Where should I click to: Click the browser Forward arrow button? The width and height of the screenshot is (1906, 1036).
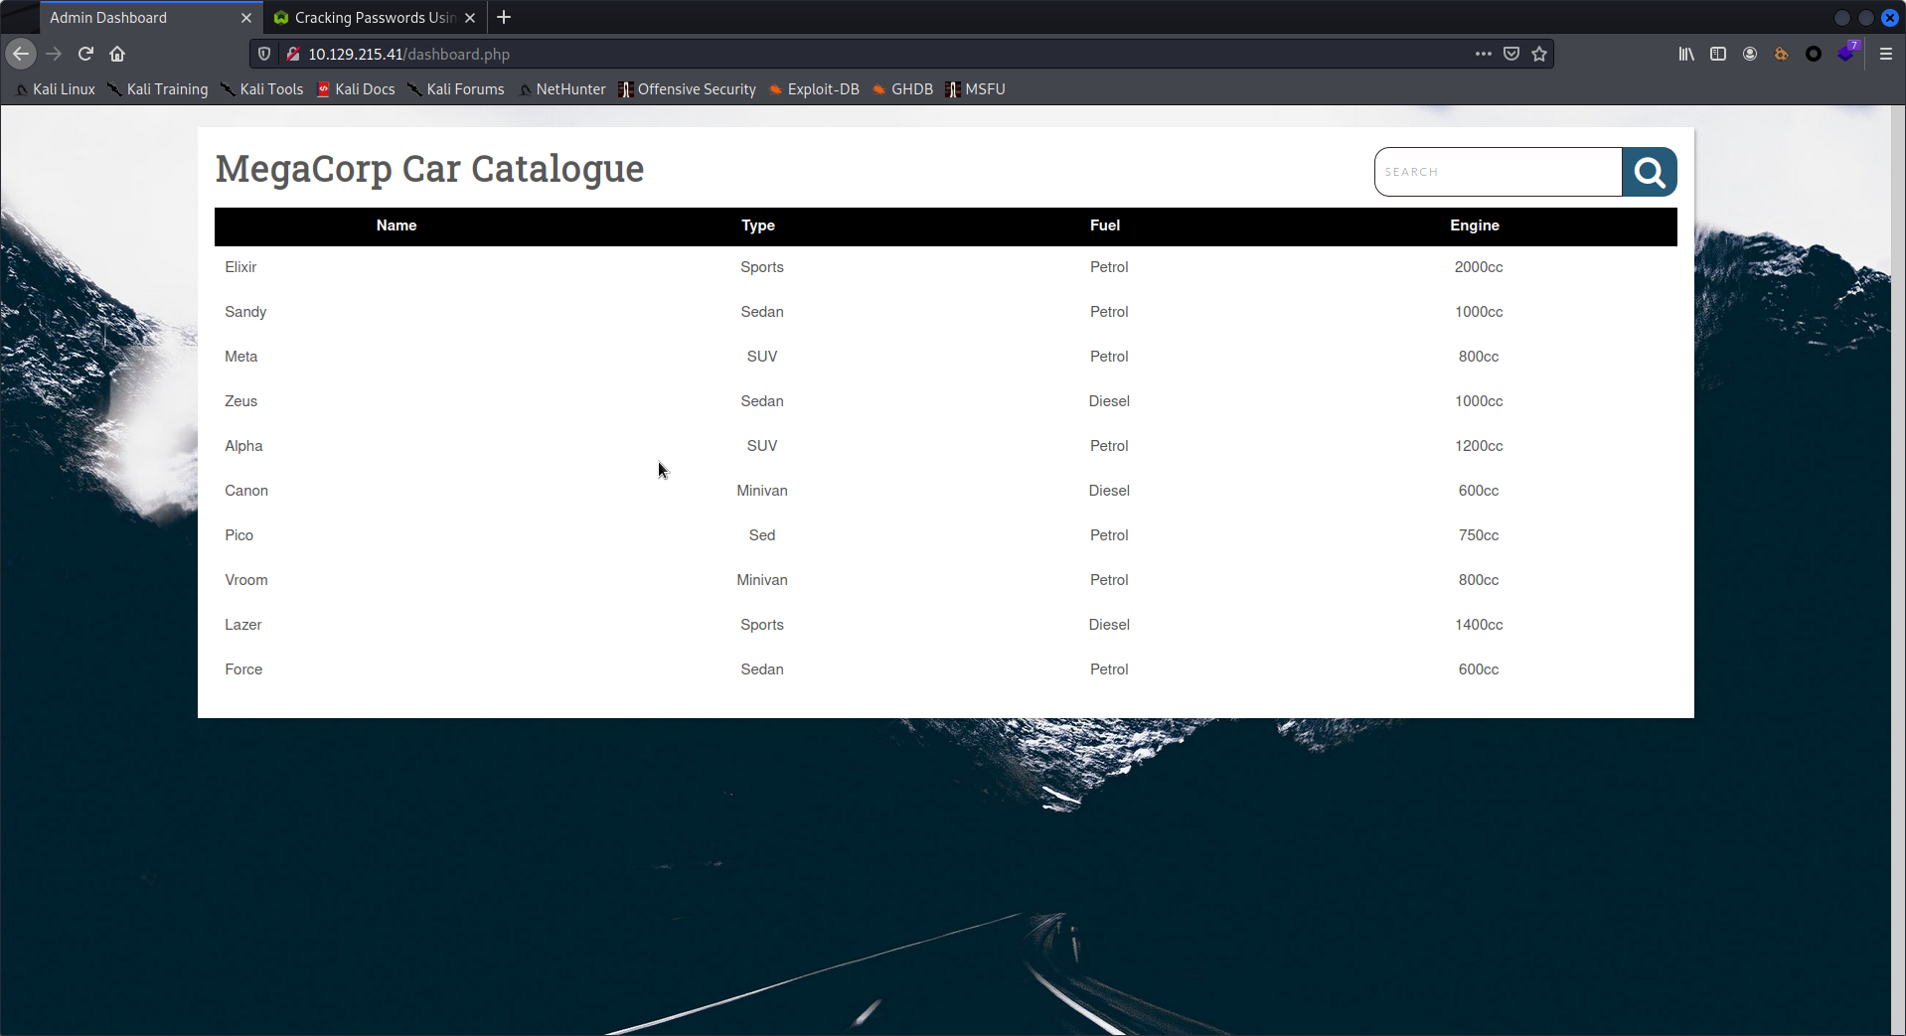click(54, 54)
